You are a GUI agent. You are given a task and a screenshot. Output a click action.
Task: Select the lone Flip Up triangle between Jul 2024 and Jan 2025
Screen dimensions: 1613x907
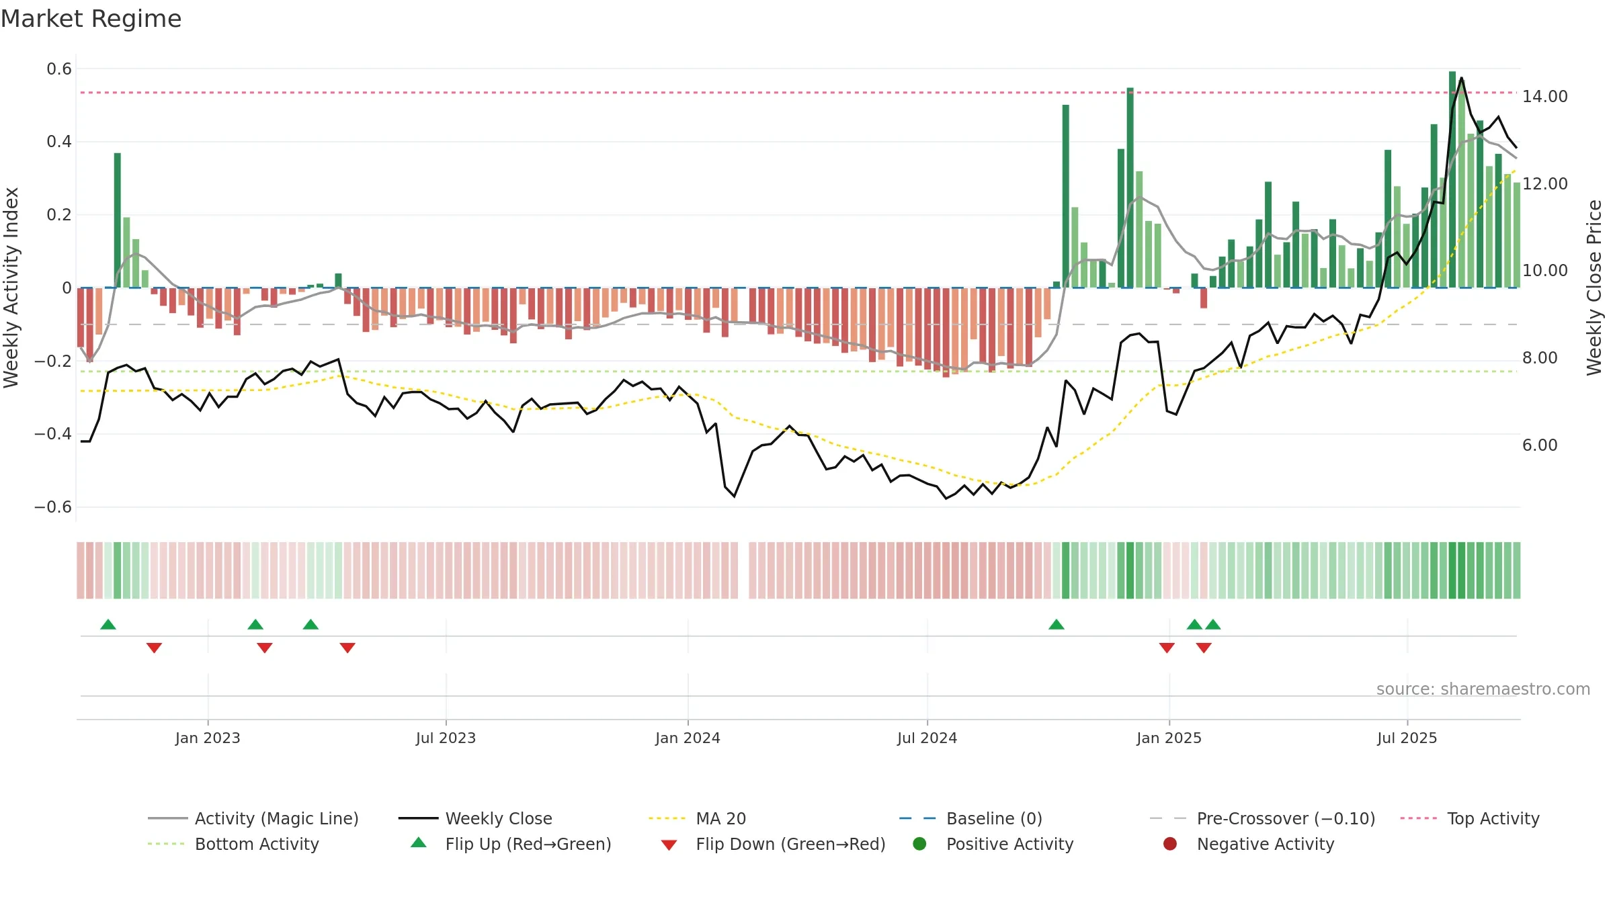click(1057, 624)
